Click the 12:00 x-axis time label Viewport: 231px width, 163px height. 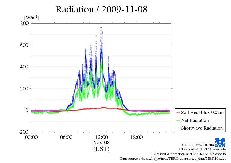[101, 137]
